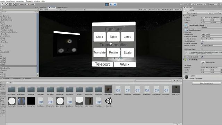The height and width of the screenshot is (125, 222).
Task: Switch to the Animator tab
Action: pos(27,78)
